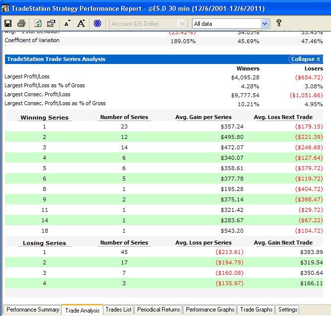
Task: Click number of series 45 in losing table
Action: [x=124, y=252]
